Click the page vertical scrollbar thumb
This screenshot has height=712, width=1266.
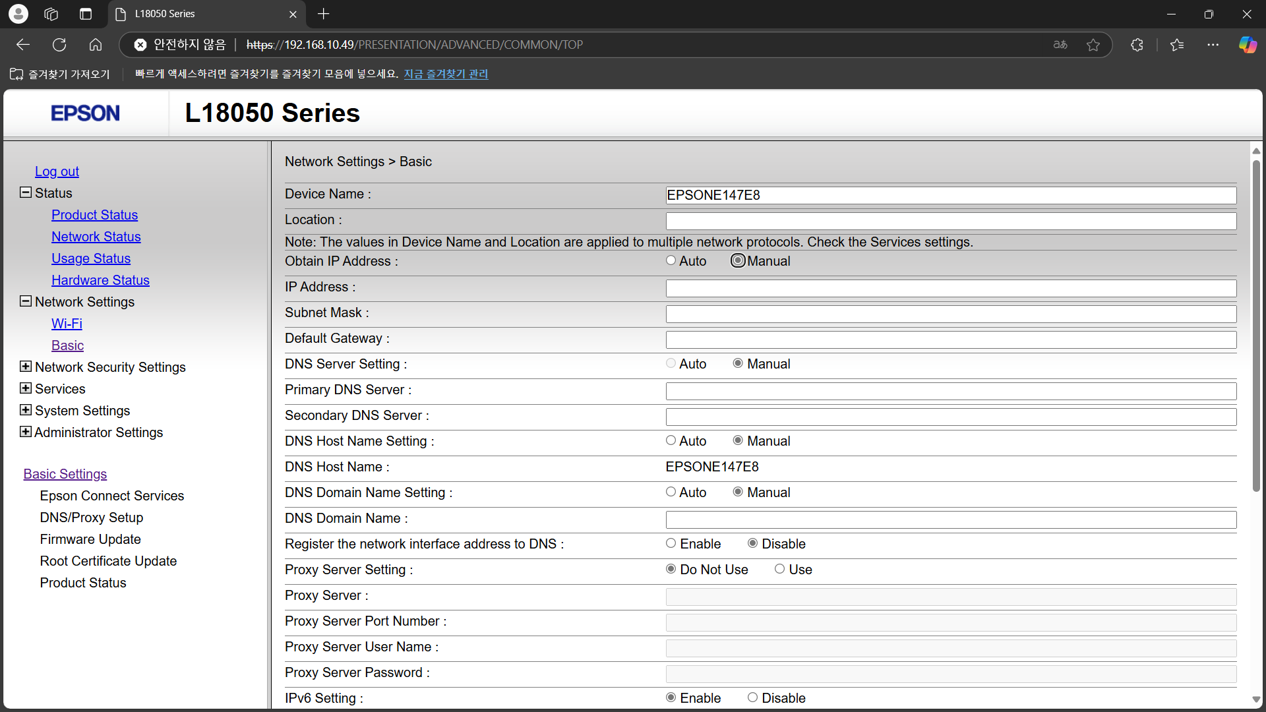click(x=1256, y=326)
